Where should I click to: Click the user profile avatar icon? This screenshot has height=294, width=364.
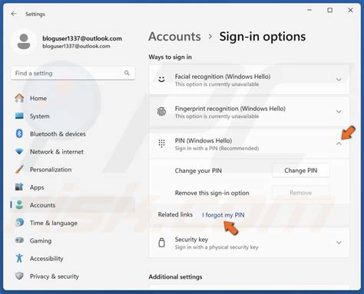pos(24,41)
